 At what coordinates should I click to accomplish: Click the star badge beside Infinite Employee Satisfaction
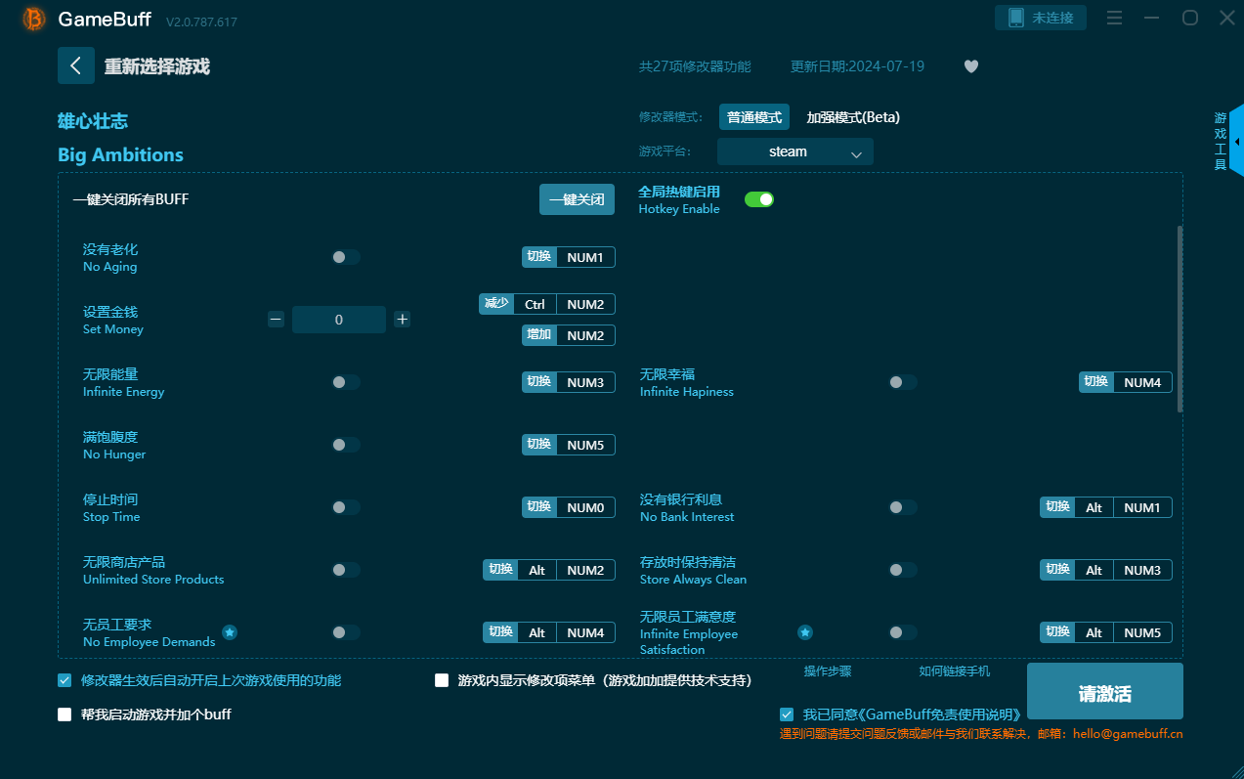click(805, 632)
